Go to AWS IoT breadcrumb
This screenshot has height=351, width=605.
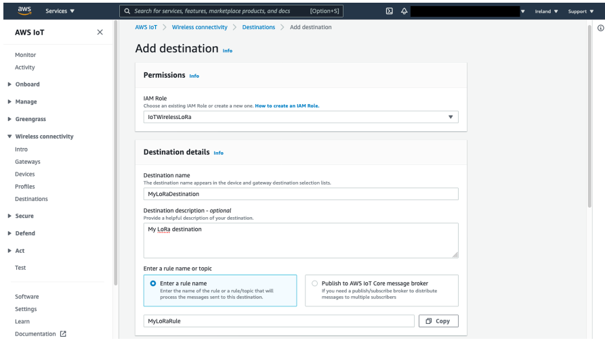pyautogui.click(x=146, y=27)
